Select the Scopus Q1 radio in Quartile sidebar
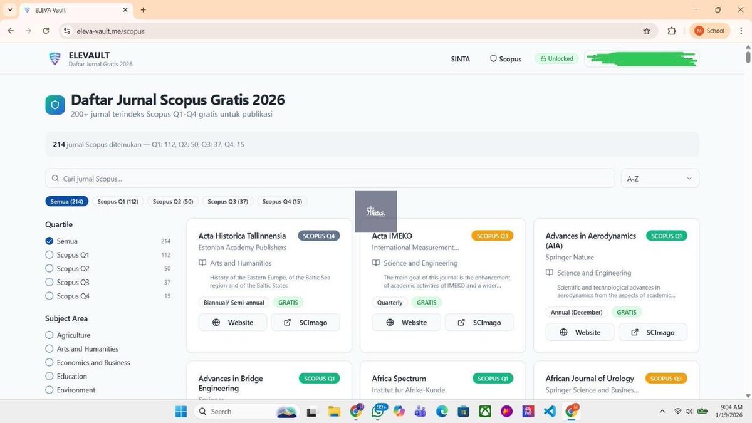This screenshot has height=423, width=752. pyautogui.click(x=50, y=254)
